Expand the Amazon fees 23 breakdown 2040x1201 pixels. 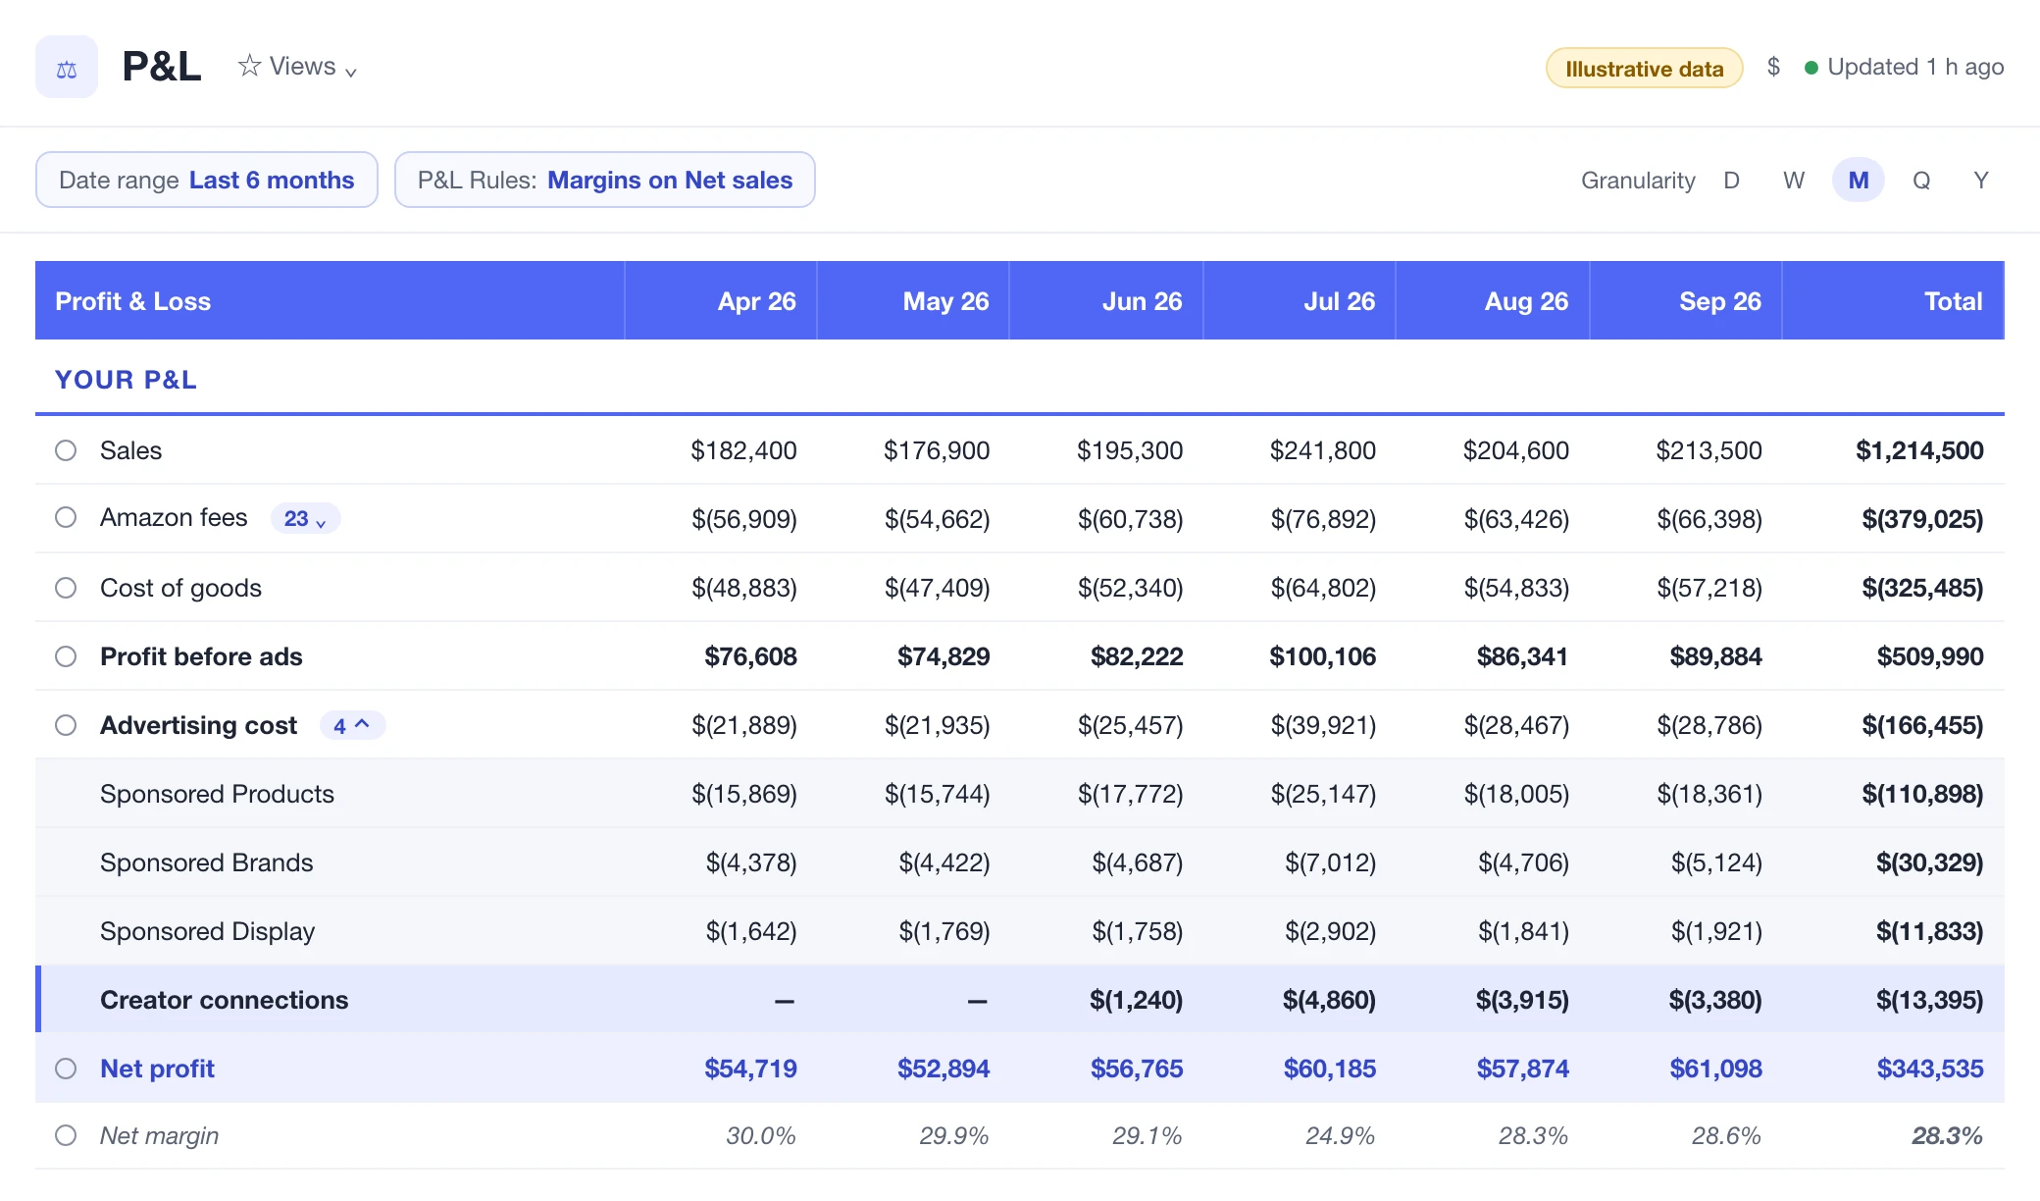(305, 518)
